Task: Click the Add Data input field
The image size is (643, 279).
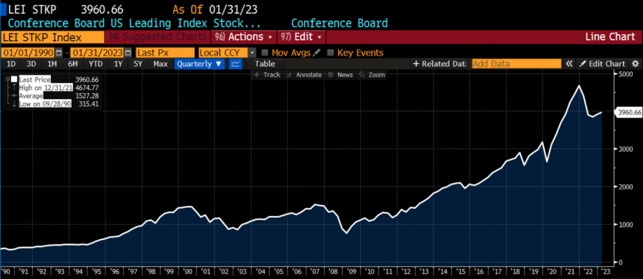Action: tap(516, 63)
